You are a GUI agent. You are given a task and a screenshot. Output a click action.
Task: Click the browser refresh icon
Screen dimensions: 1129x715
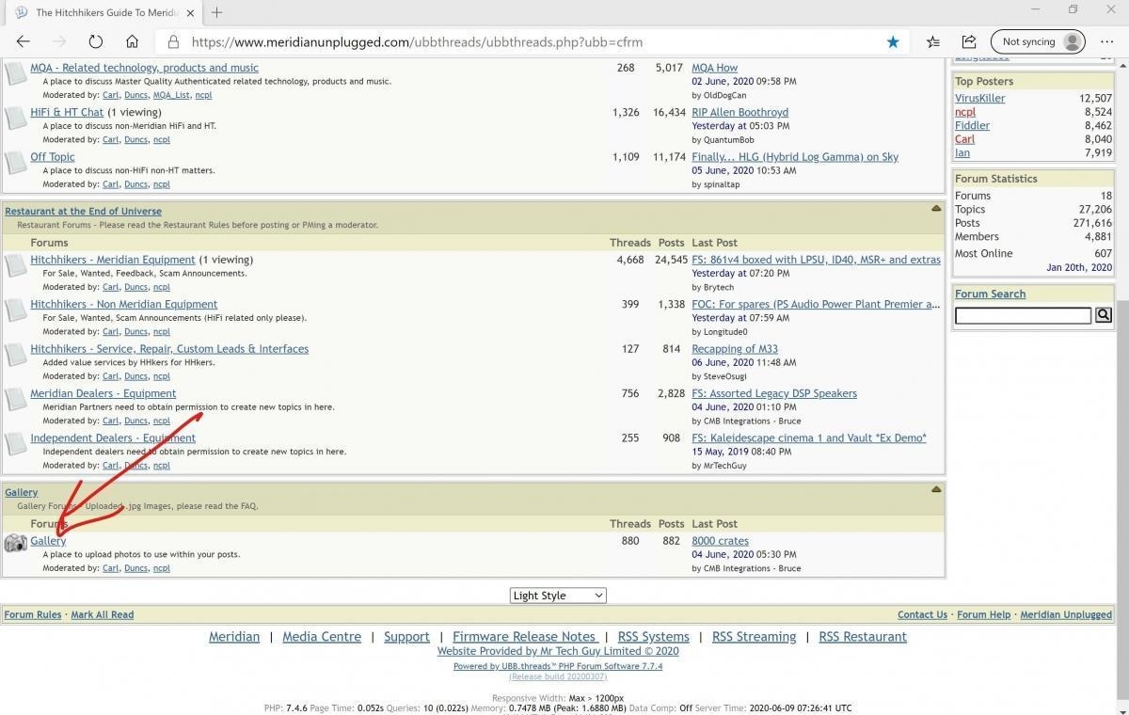click(x=95, y=41)
